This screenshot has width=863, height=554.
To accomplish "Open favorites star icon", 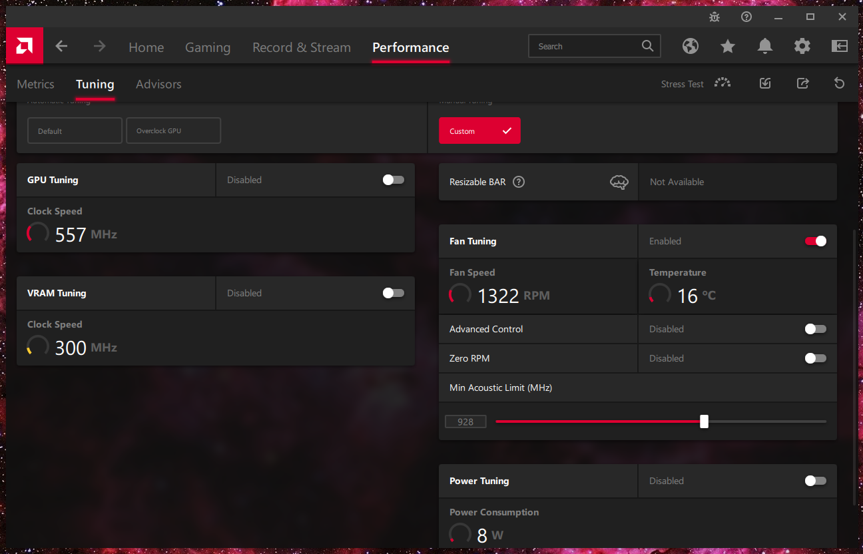I will pos(728,46).
